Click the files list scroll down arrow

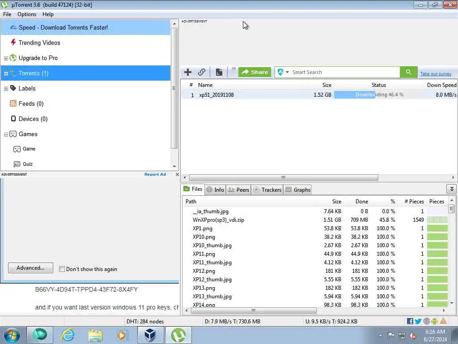point(452,303)
